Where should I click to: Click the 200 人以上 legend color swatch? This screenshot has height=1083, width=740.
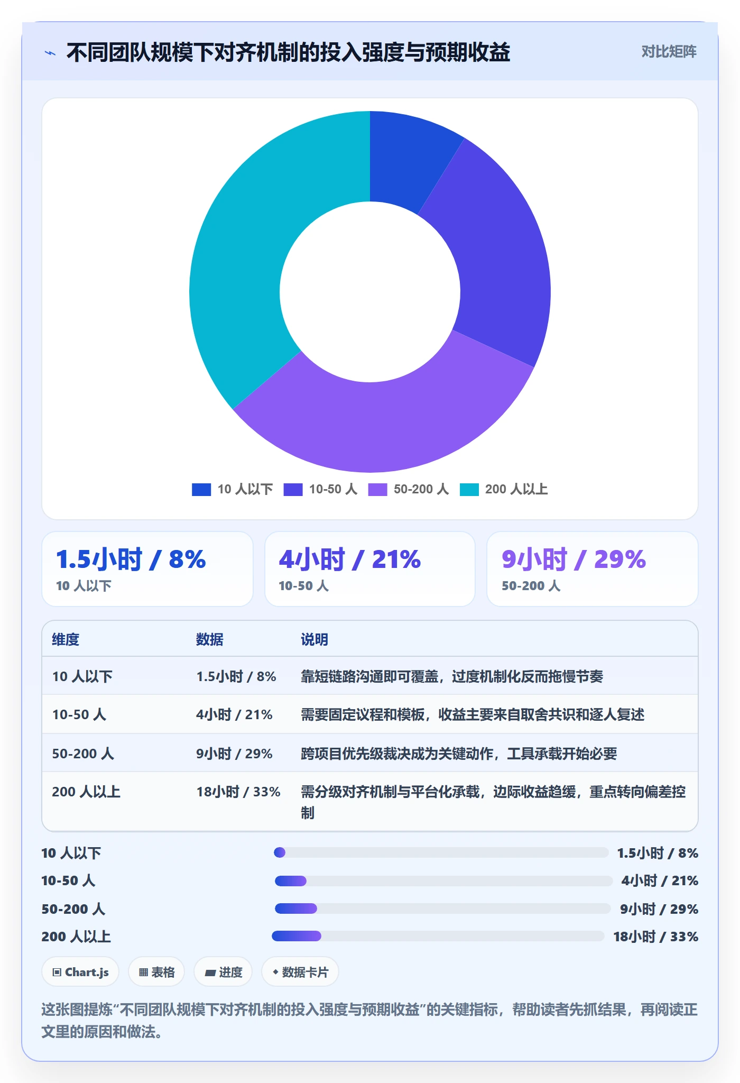469,490
